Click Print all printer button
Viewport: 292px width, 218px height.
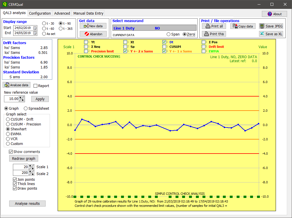click(x=214, y=26)
